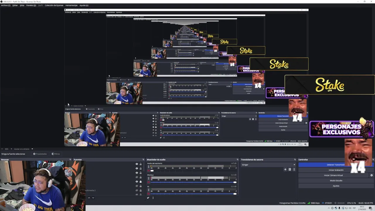Viewport: 375px width, 211px height.
Task: Open the Audio del escritorio options menu
Action: [149, 167]
